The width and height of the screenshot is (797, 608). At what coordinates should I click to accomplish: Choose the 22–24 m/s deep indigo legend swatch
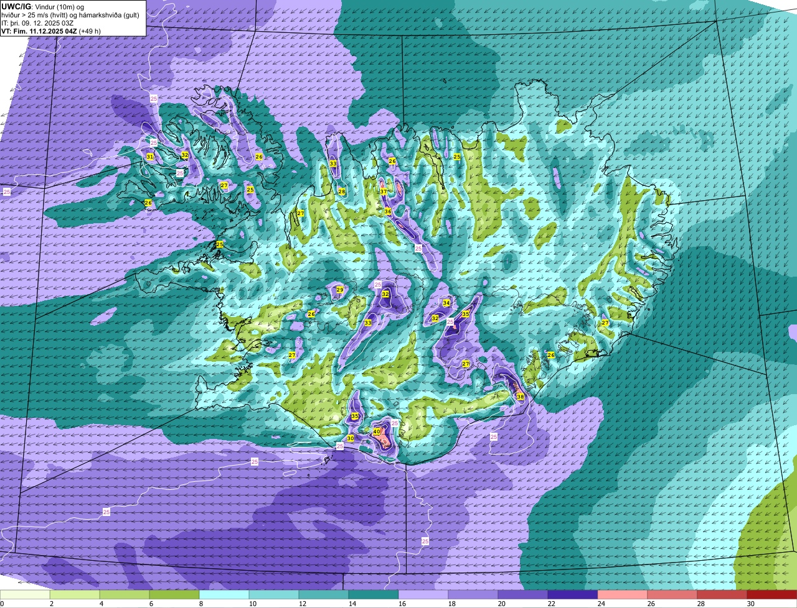point(573,594)
